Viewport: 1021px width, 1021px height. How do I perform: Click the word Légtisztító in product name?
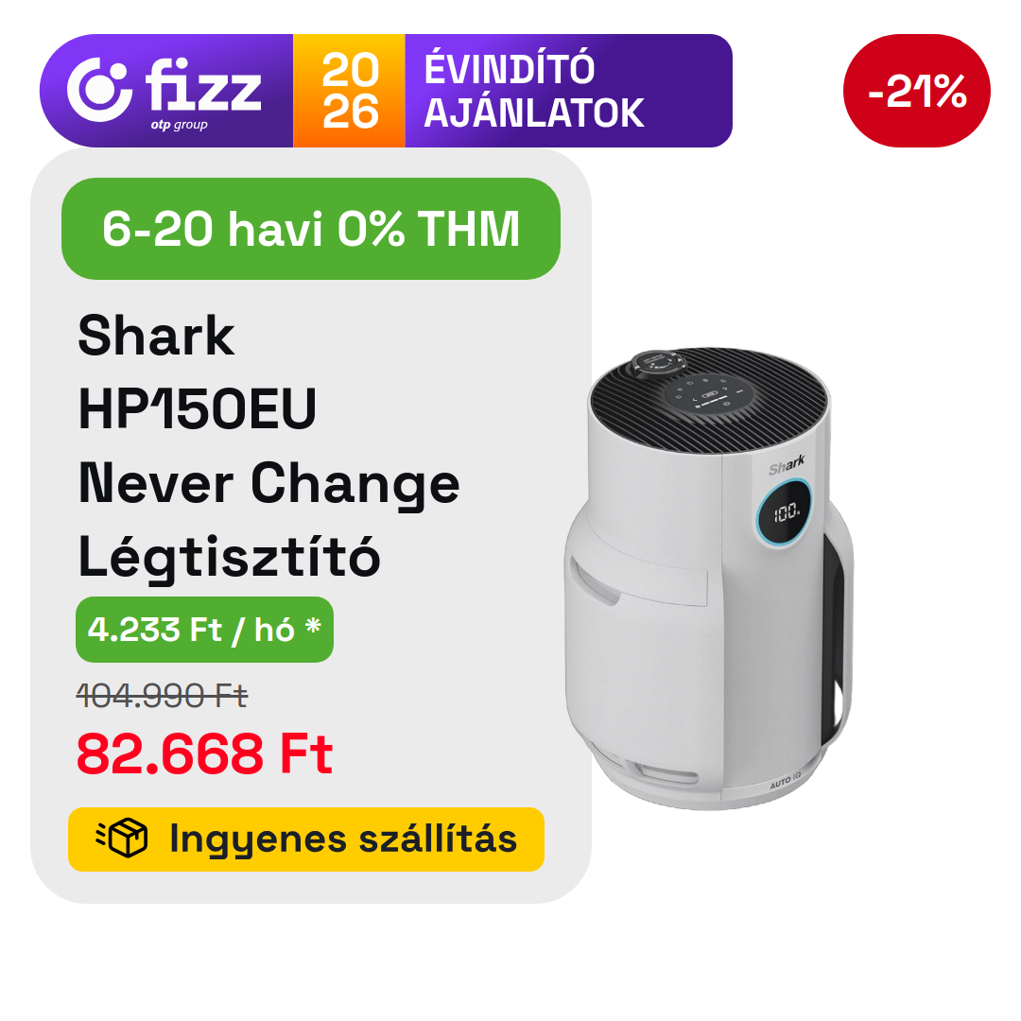click(x=229, y=557)
